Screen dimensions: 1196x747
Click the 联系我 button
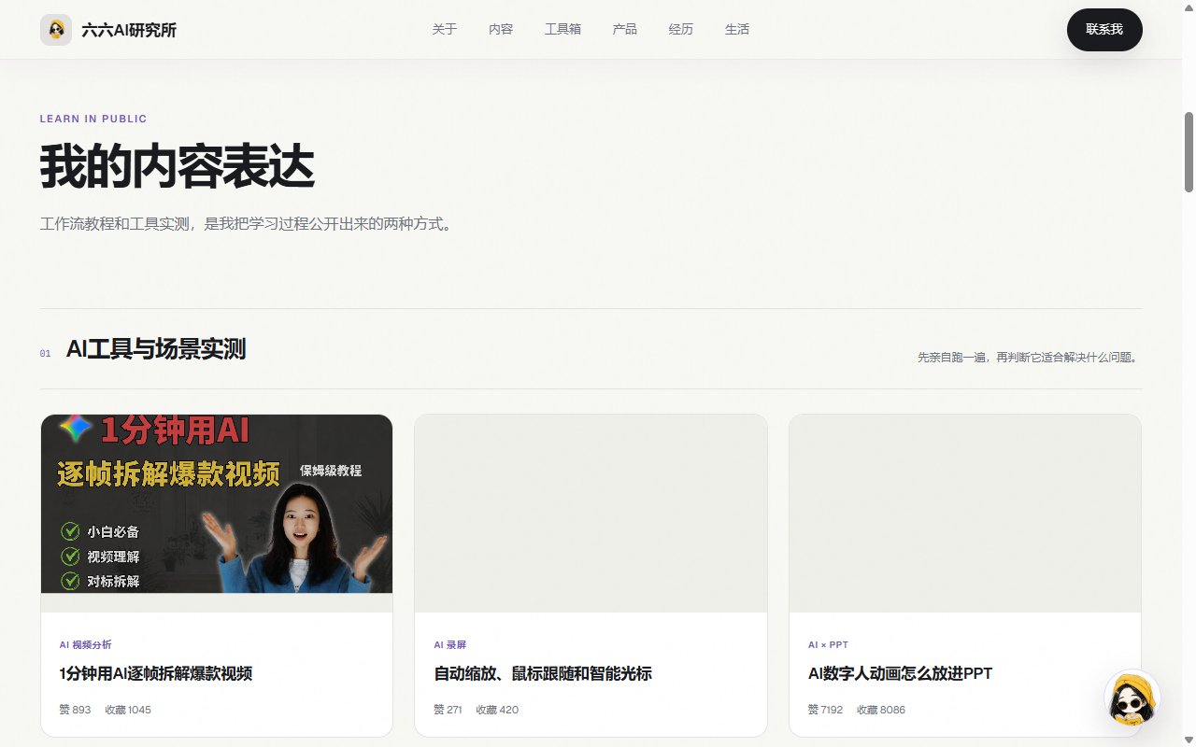1104,30
